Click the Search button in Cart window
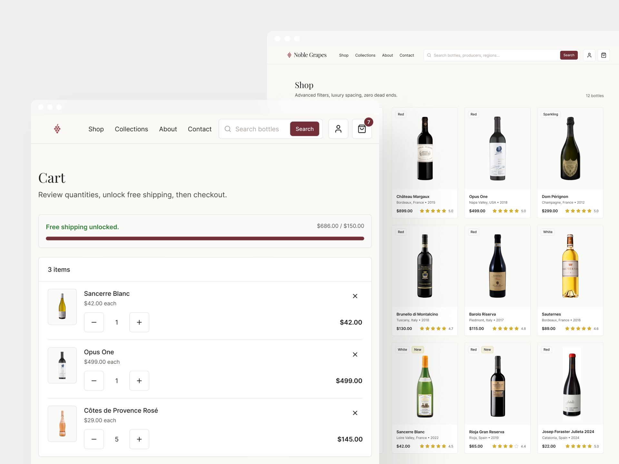Viewport: 619px width, 464px height. click(305, 129)
